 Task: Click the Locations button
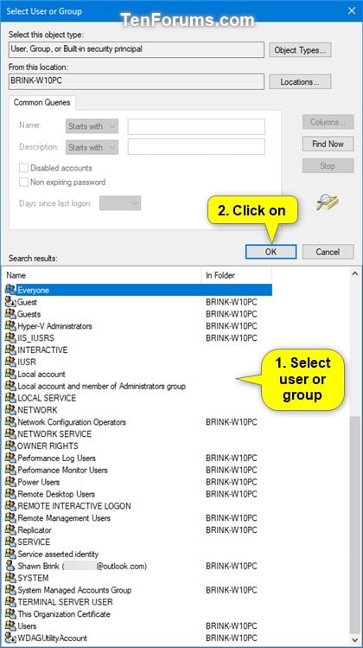pos(300,81)
